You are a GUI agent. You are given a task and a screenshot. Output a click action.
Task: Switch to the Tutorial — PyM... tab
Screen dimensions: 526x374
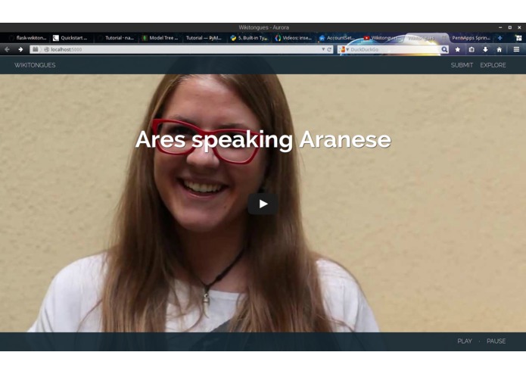coord(204,38)
